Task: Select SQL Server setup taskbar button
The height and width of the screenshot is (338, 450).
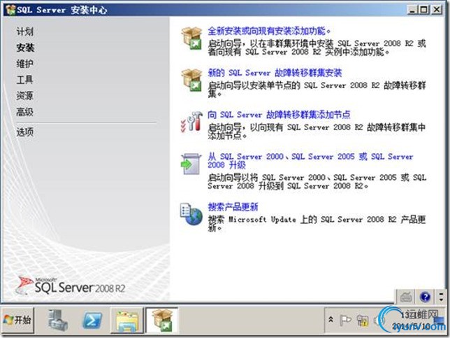Action: tap(162, 321)
